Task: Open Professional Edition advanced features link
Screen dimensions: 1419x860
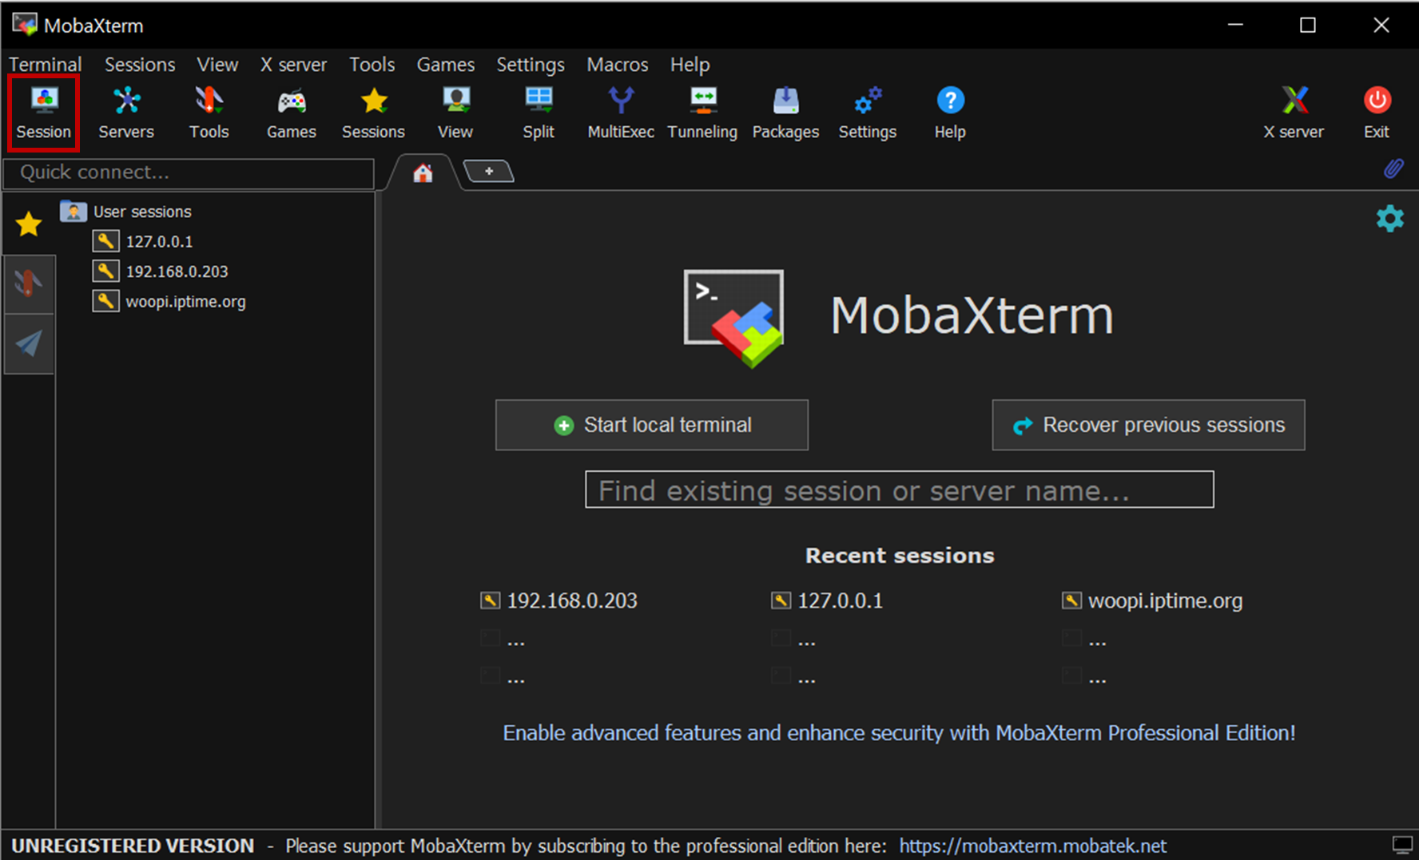Action: click(899, 733)
